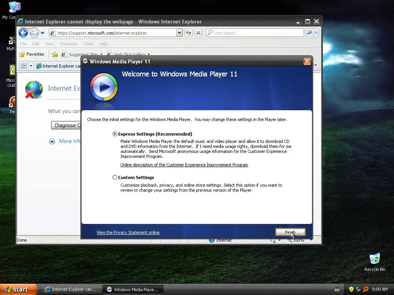Expand the address bar history dropdown
This screenshot has height=295, width=394.
179,33
